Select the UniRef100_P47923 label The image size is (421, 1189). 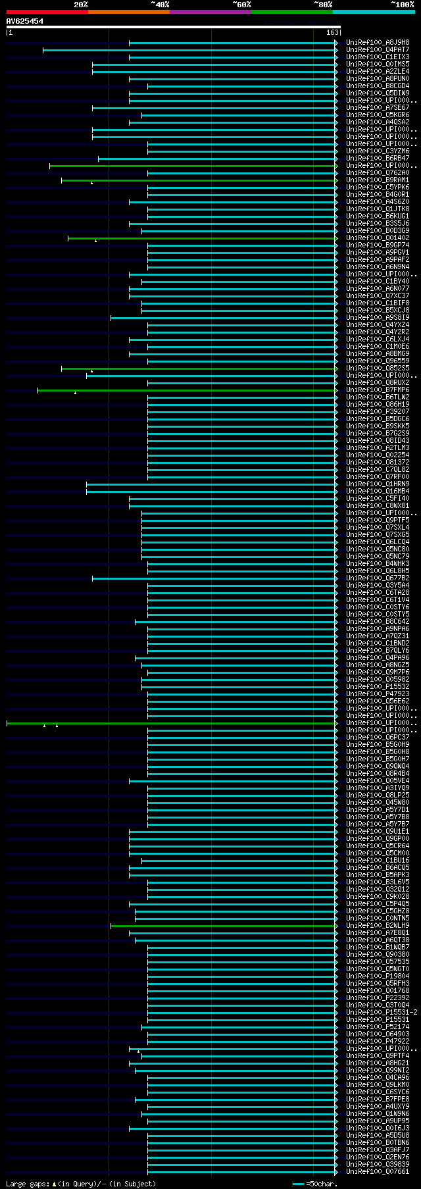[x=378, y=694]
